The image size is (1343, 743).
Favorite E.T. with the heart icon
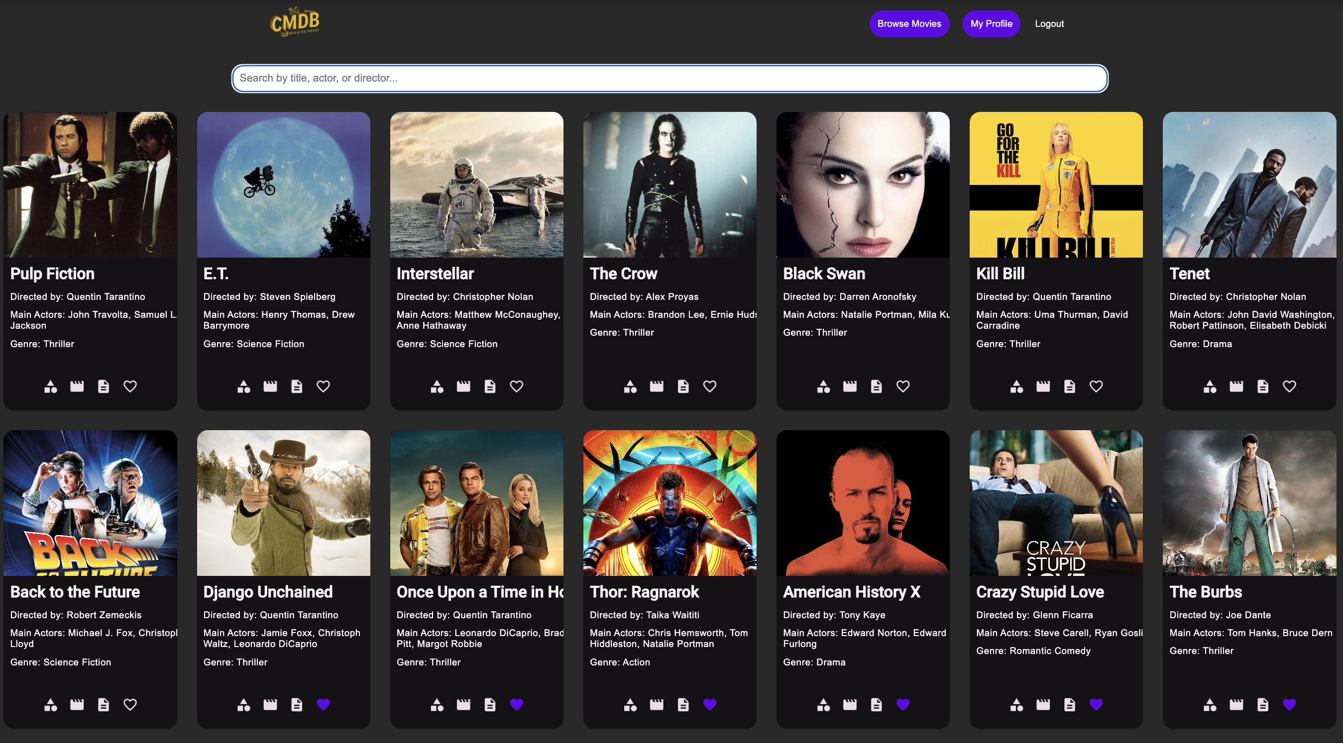coord(323,386)
